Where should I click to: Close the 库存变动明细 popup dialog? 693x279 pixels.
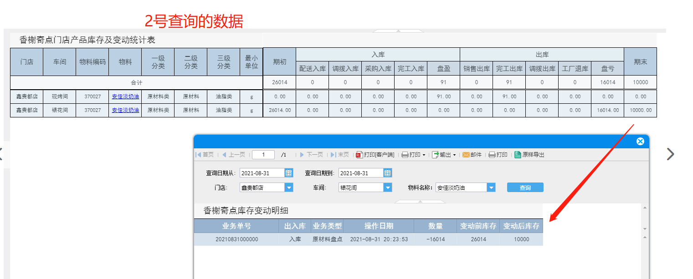(640, 141)
